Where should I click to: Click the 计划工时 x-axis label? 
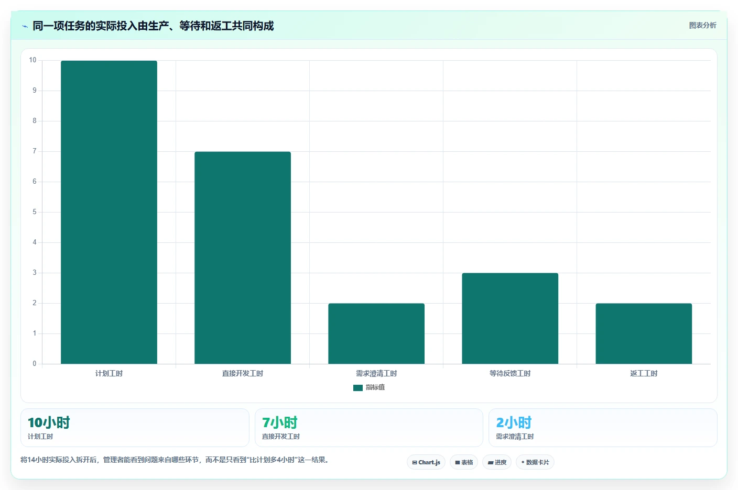point(109,373)
